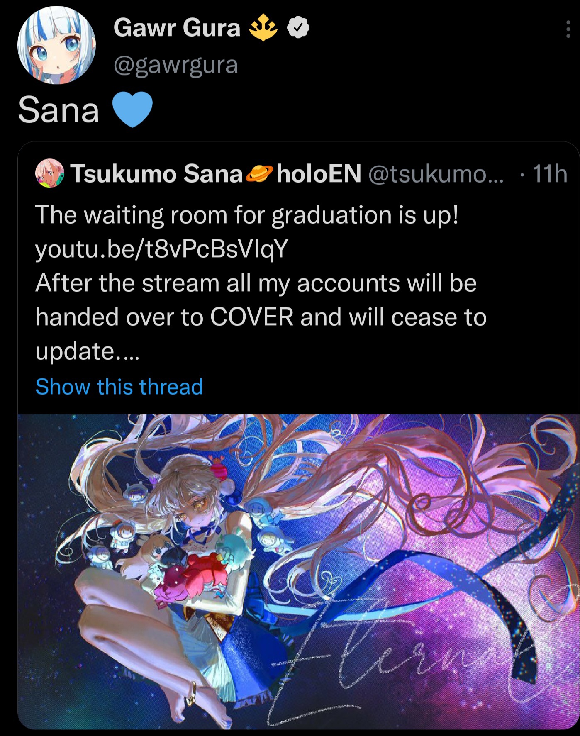Tap the three-dot more options menu

(568, 29)
